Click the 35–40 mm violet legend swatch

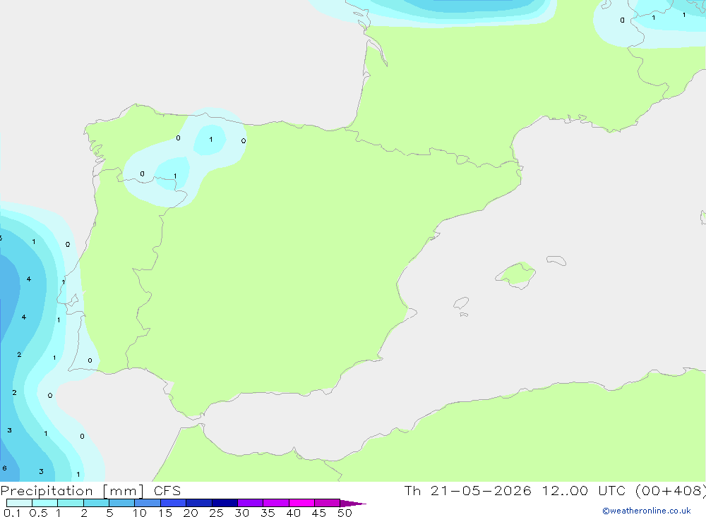point(276,503)
